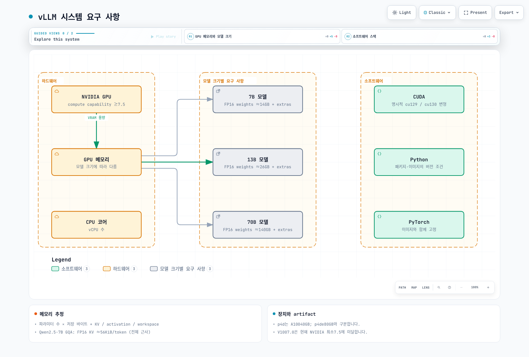Image resolution: width=529 pixels, height=357 pixels.
Task: Start the Play story control
Action: point(164,37)
